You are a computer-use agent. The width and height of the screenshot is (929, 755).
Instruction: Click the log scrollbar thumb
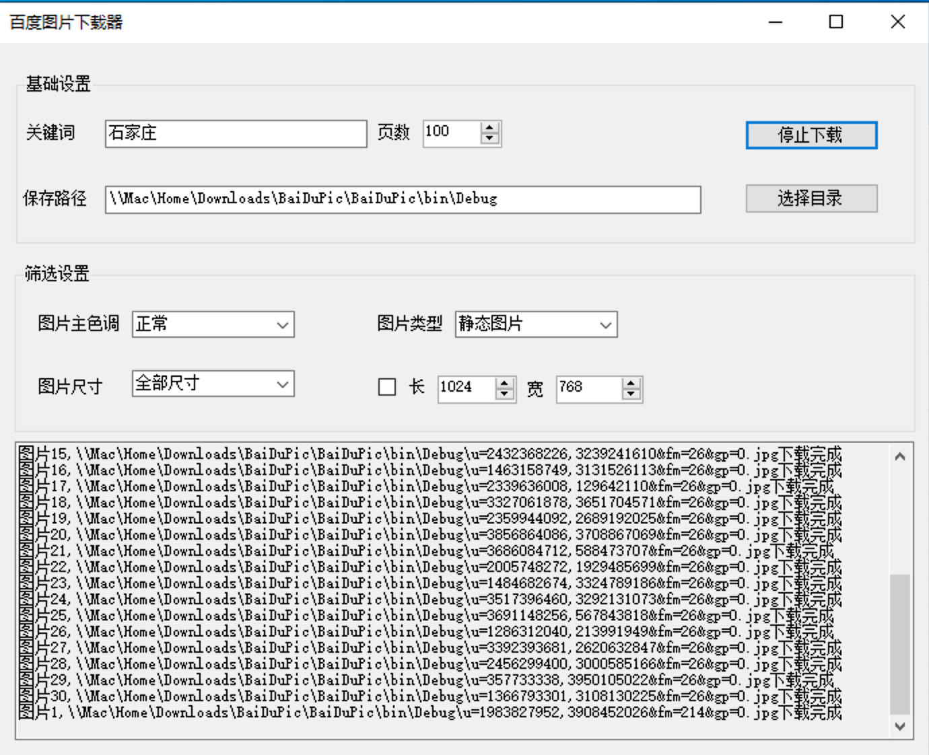pos(900,644)
